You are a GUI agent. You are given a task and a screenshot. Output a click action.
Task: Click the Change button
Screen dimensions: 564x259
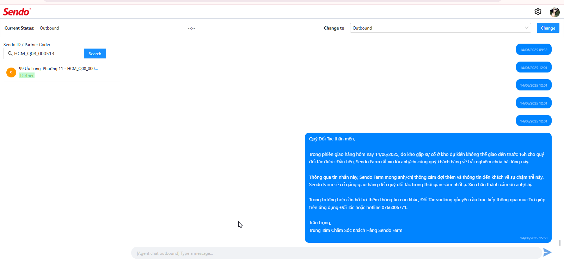pyautogui.click(x=548, y=28)
